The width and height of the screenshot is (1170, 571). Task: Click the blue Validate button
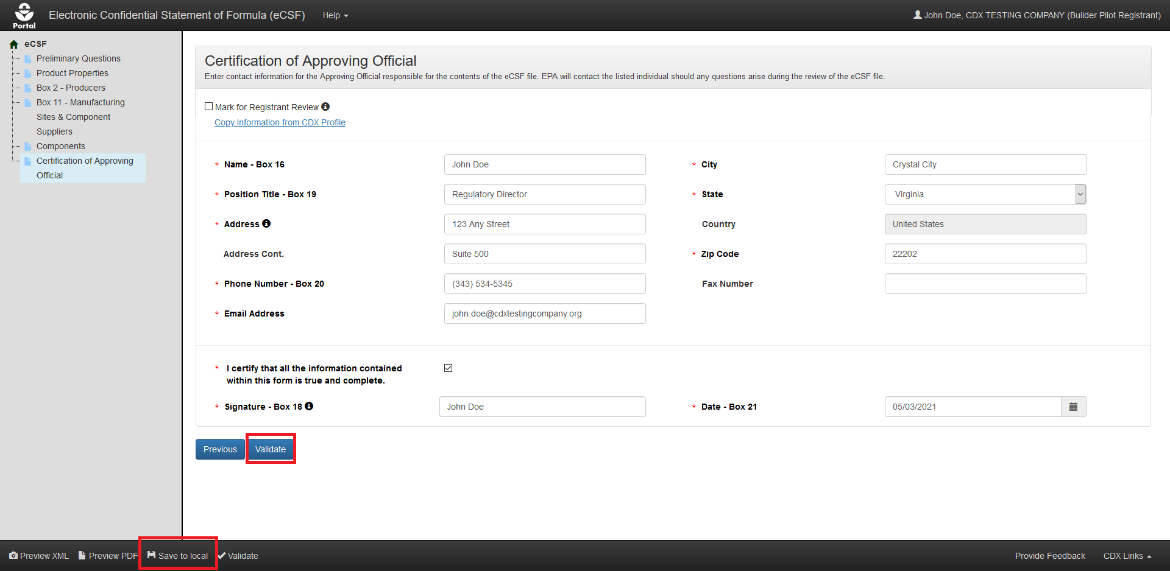(271, 449)
